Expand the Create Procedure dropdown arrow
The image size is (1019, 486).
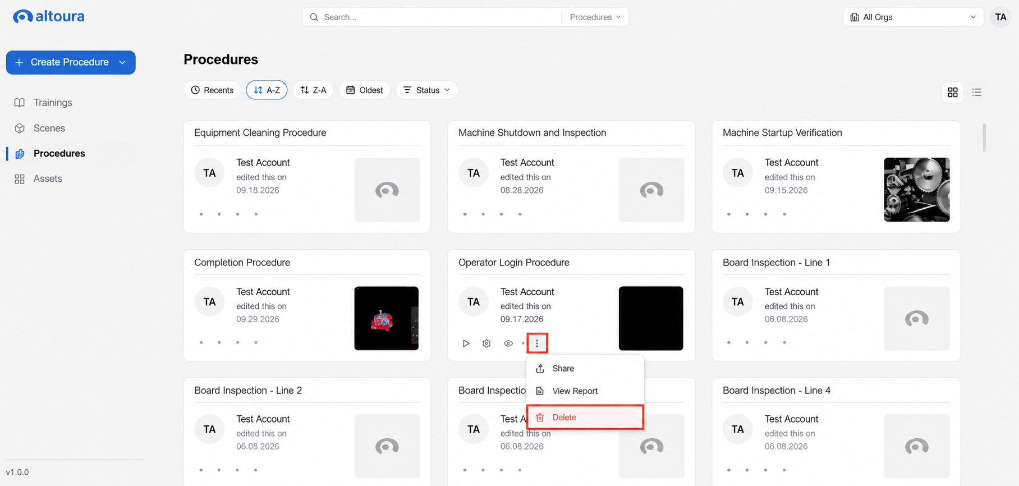[x=122, y=62]
